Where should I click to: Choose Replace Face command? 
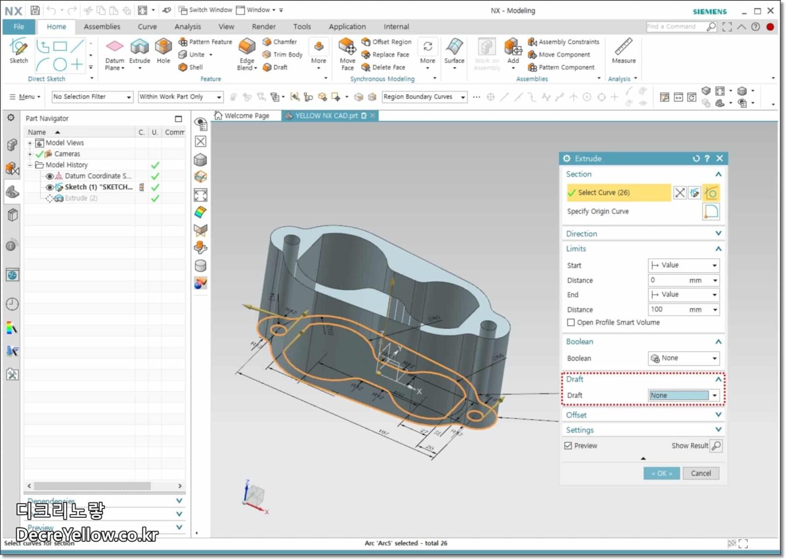tap(385, 55)
